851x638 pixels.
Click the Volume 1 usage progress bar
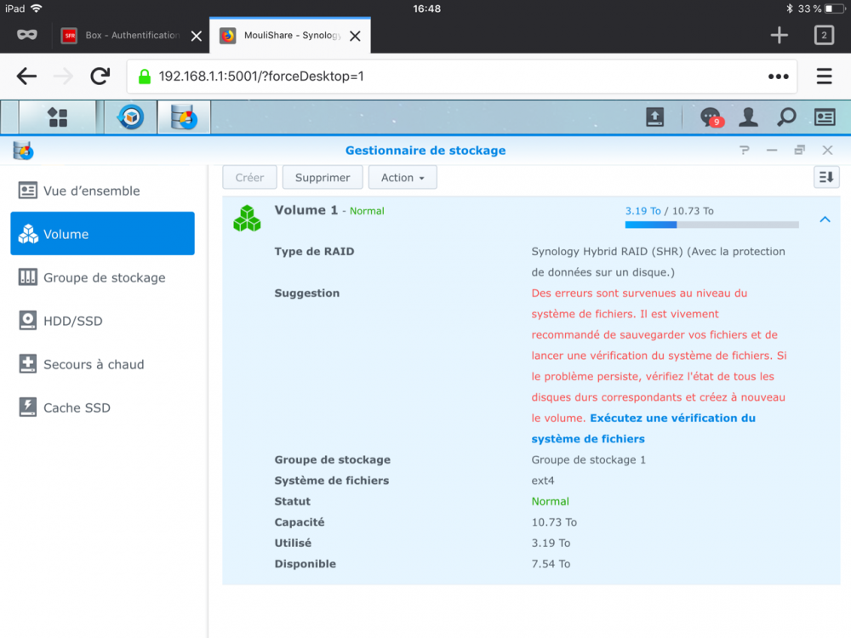pos(711,225)
